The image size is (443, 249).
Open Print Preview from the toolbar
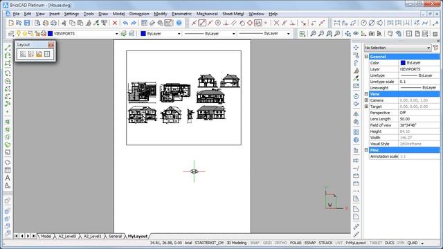[37, 23]
